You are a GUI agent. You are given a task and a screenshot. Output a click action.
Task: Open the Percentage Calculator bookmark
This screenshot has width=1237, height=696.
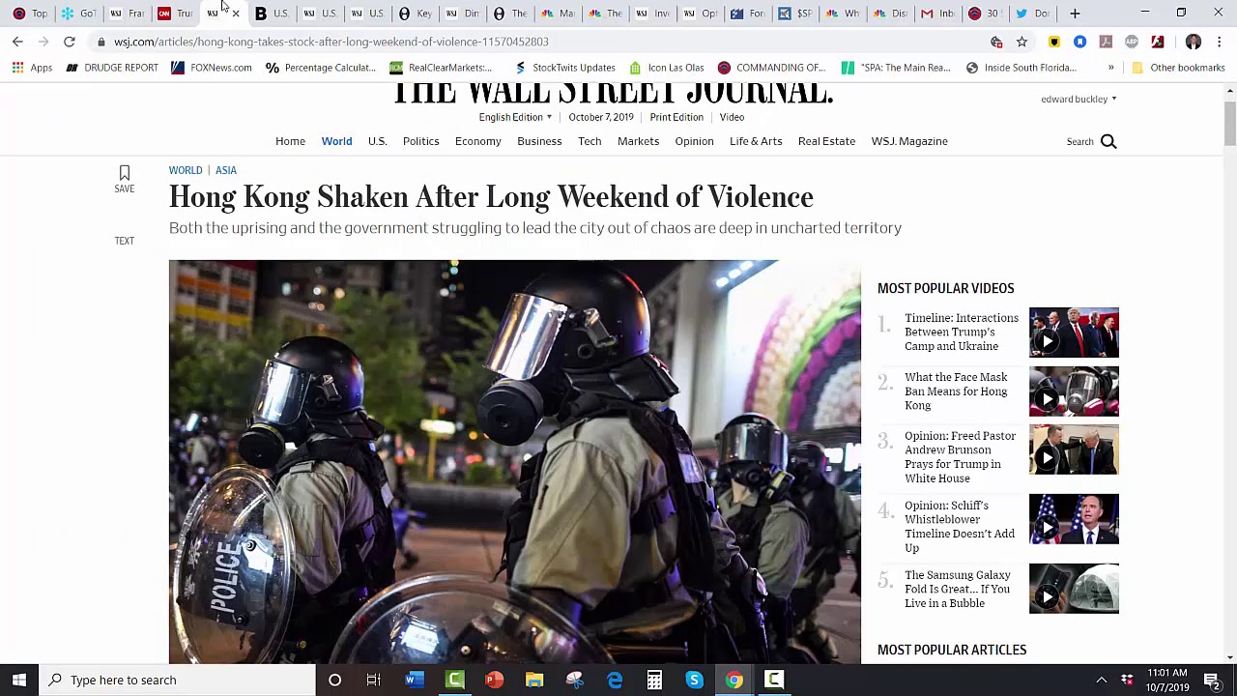pos(321,68)
